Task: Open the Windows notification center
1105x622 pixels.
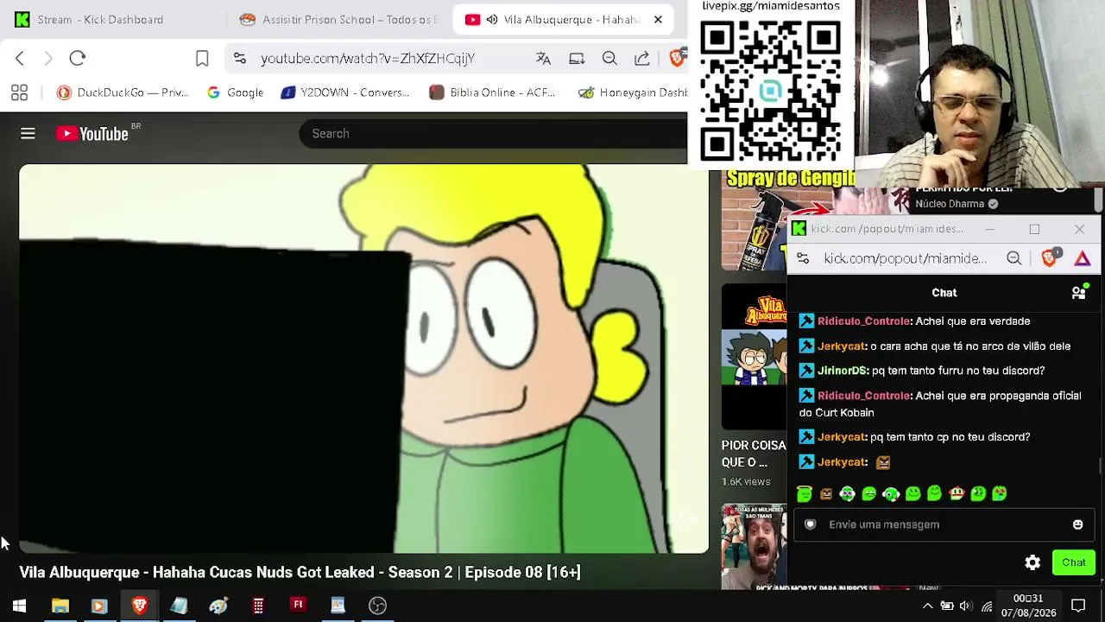Action: tap(1078, 606)
